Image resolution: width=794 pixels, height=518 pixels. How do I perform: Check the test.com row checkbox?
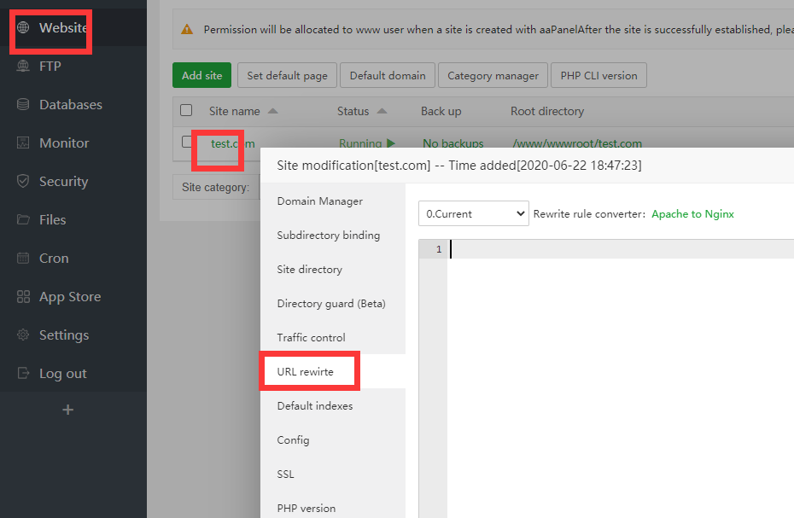[x=186, y=143]
